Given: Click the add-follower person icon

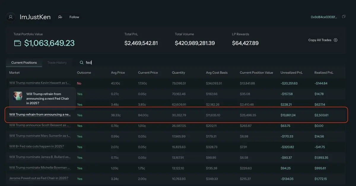Looking at the screenshot, I should pyautogui.click(x=60, y=17).
